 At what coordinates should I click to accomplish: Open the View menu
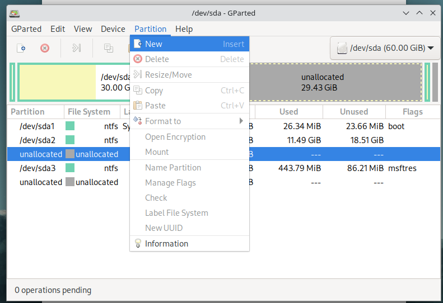coord(83,29)
